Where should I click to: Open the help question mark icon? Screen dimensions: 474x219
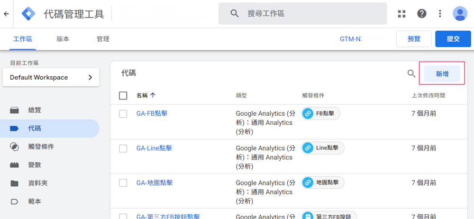(x=421, y=14)
